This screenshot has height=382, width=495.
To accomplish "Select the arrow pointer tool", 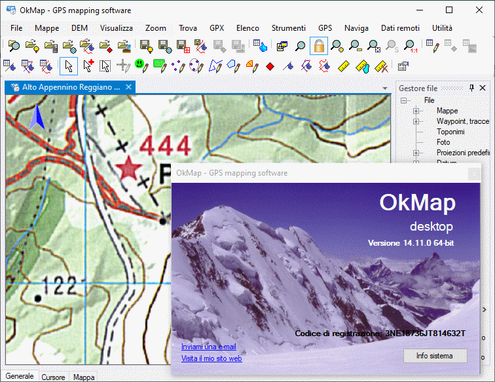I will [69, 66].
